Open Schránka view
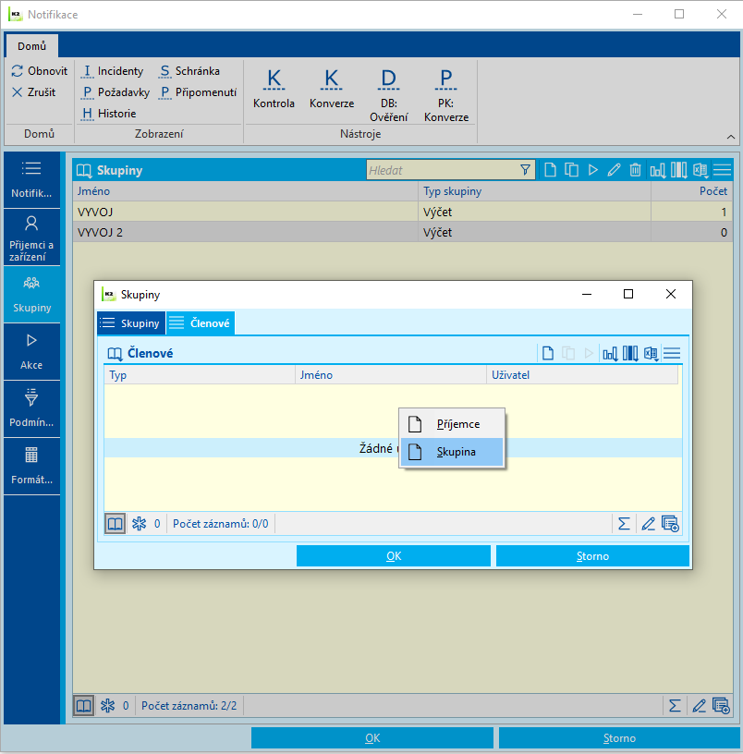Viewport: 743px width, 754px height. coord(190,70)
